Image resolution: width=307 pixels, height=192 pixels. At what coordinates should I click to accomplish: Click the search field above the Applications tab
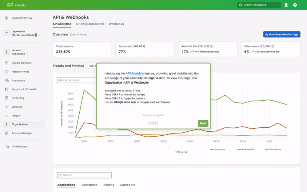click(x=84, y=175)
